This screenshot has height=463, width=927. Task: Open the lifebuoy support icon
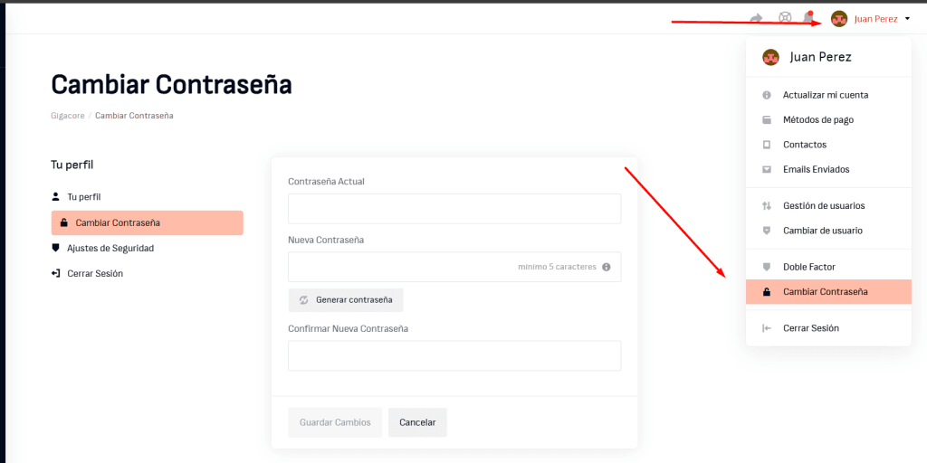point(785,18)
